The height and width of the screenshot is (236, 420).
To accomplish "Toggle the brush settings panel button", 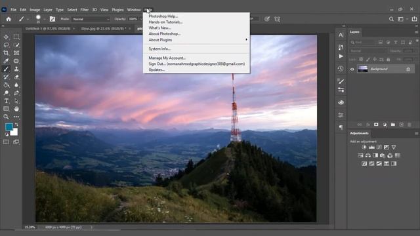I will coord(52,19).
